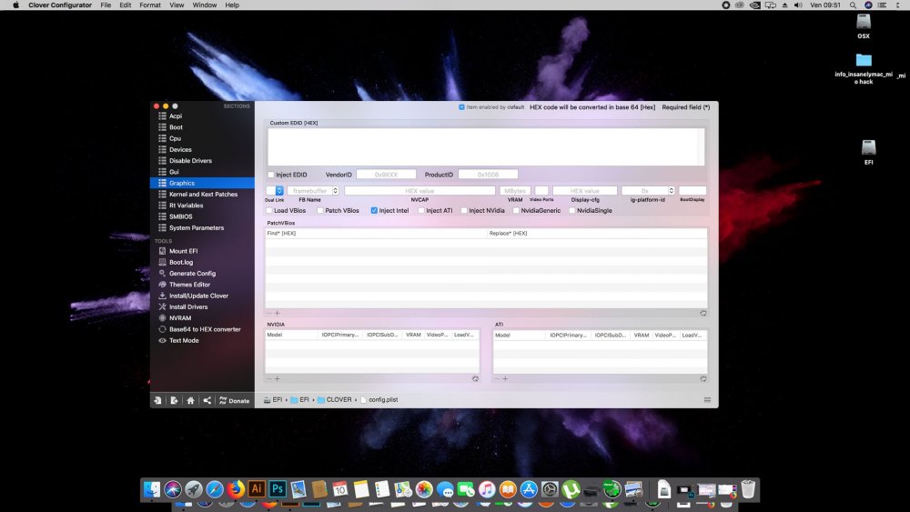
Task: Open the View menu
Action: tap(177, 5)
